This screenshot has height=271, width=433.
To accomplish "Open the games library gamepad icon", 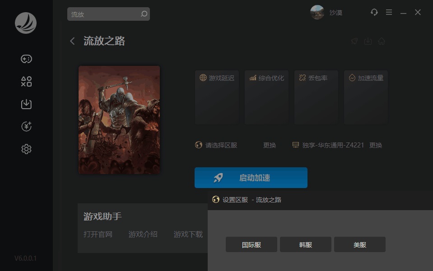I will coord(26,59).
